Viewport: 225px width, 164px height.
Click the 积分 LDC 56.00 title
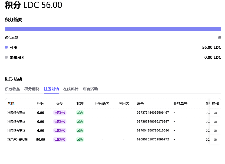[34, 5]
